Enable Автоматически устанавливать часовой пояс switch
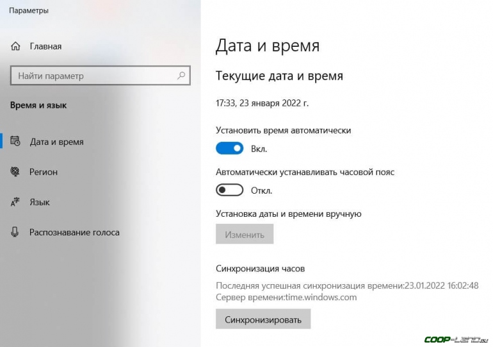The image size is (493, 347). (x=230, y=190)
